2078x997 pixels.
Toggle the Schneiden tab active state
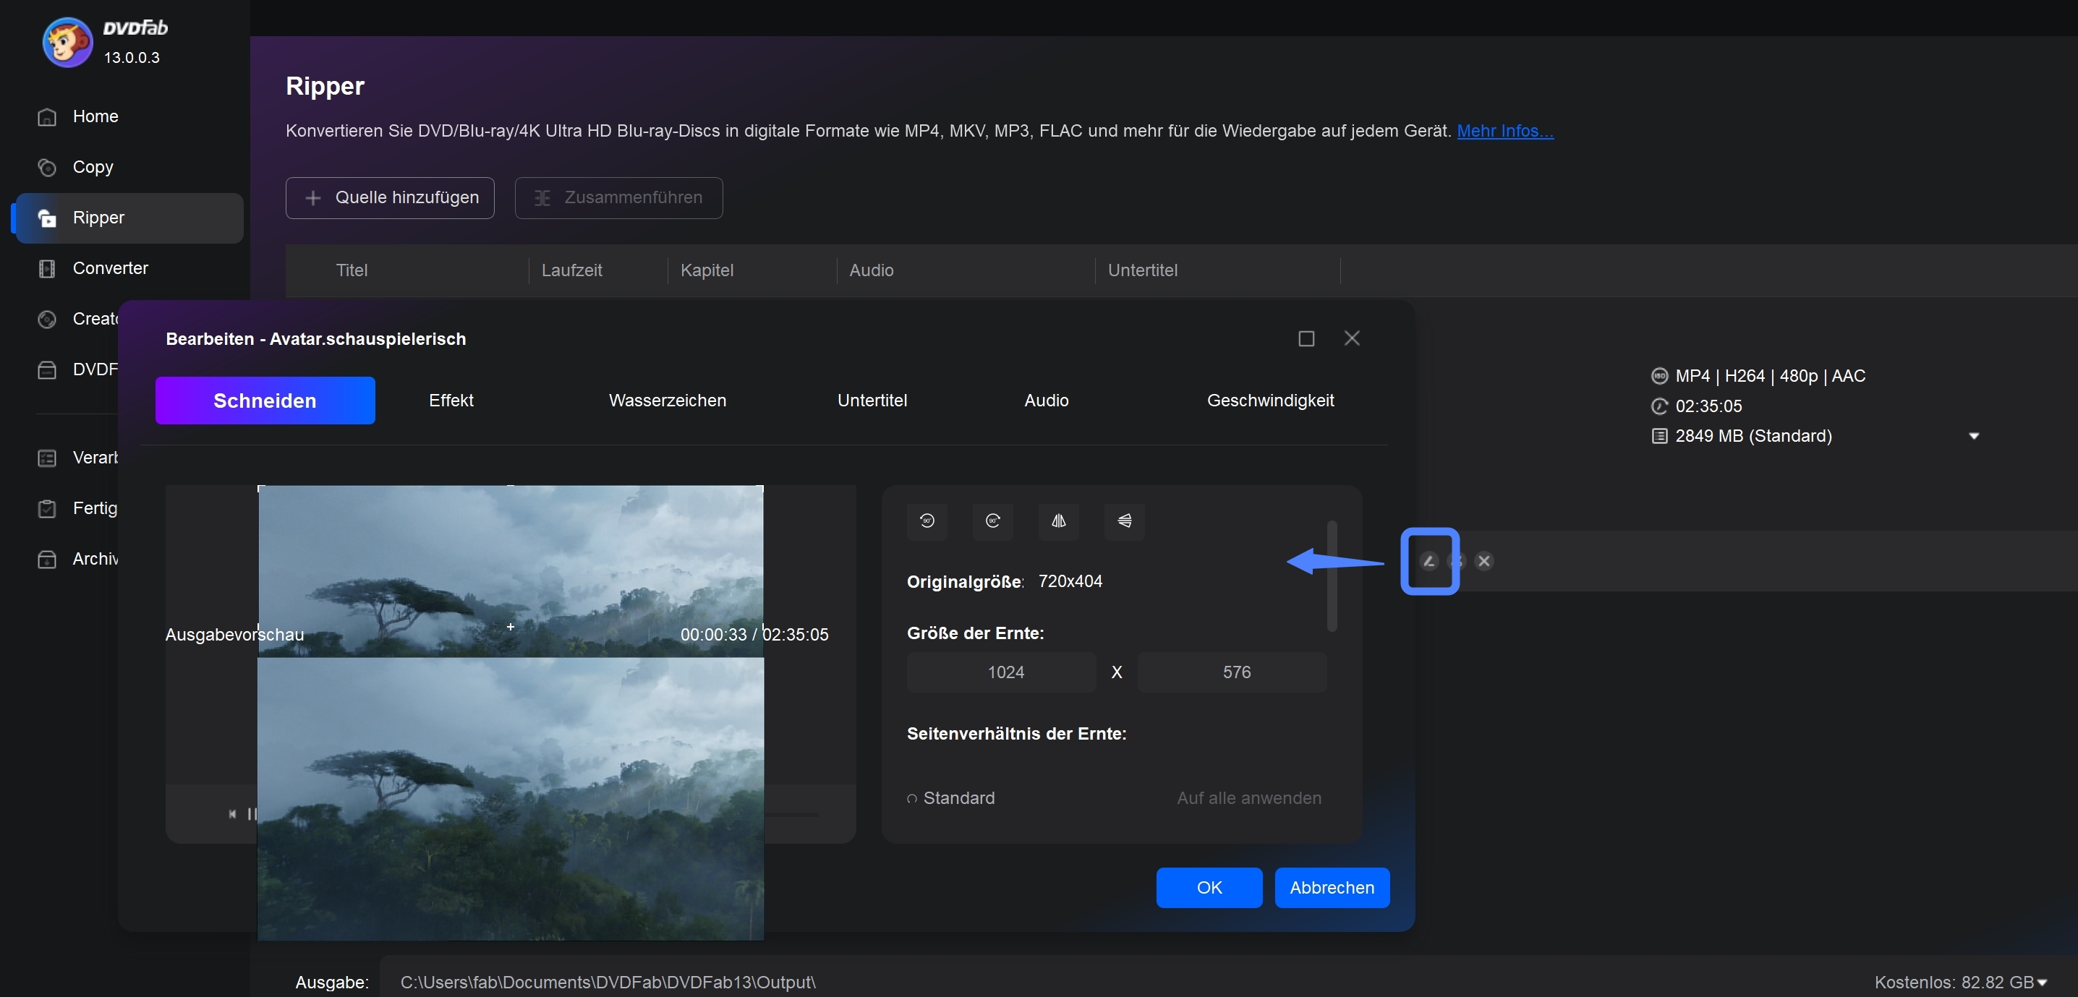(x=264, y=400)
